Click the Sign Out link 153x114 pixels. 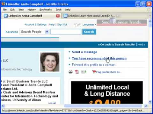coord(62,25)
